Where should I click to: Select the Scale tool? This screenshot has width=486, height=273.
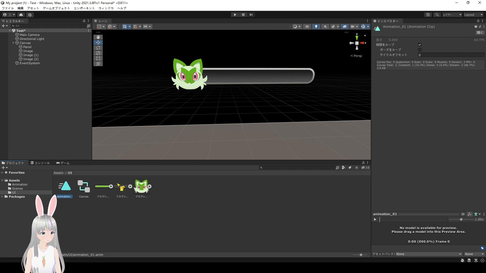(x=98, y=53)
